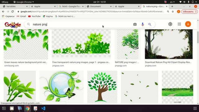Image resolution: width=199 pixels, height=112 pixels.
Task: Click the blue search magnifier button
Action: (150, 24)
